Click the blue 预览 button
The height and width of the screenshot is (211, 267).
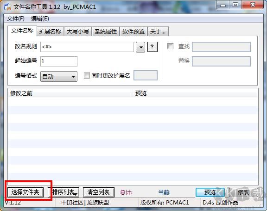click(x=210, y=192)
